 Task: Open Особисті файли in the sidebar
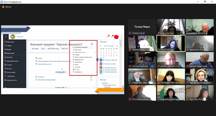[10, 72]
